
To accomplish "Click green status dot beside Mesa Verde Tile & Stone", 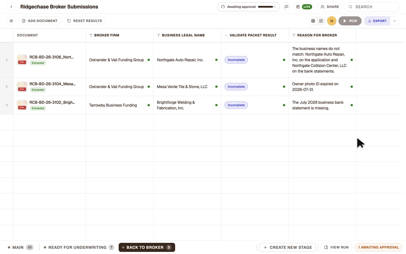I will point(216,87).
